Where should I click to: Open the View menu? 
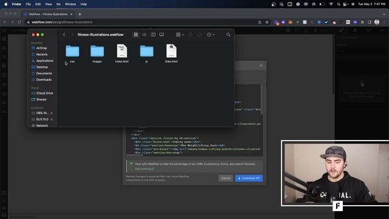tap(49, 4)
